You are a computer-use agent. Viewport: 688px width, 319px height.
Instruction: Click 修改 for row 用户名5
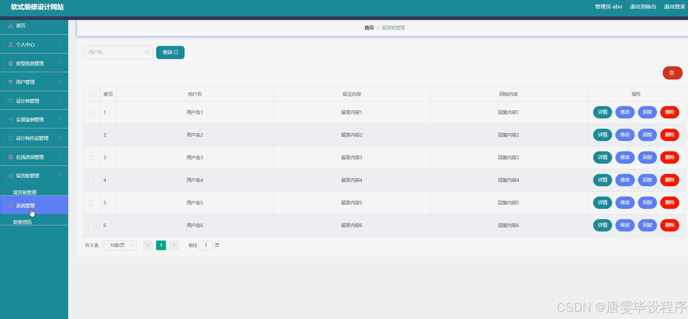pyautogui.click(x=625, y=203)
